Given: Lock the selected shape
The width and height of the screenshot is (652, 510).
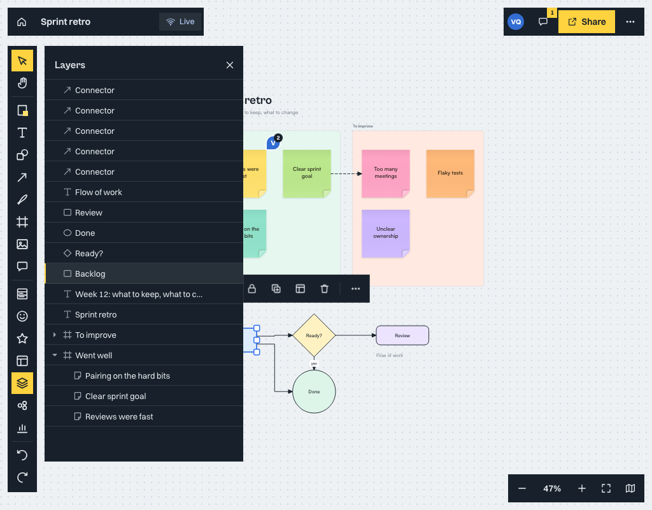Looking at the screenshot, I should point(252,289).
